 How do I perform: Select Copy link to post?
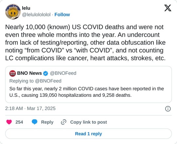[x=88, y=122]
